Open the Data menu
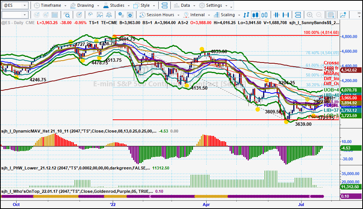 185,5
